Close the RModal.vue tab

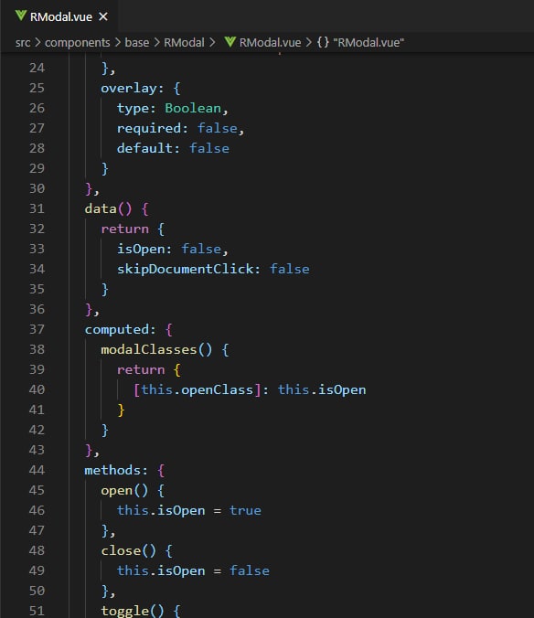point(103,17)
